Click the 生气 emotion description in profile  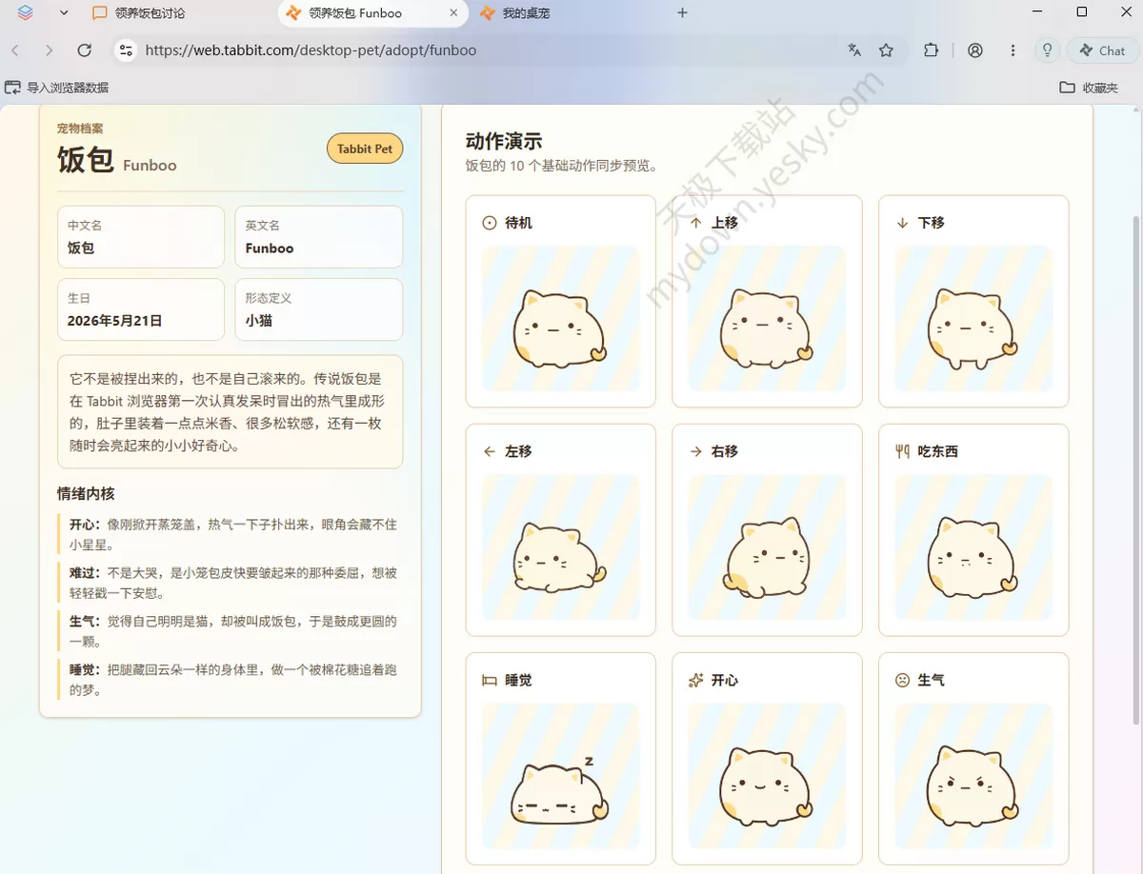[x=230, y=631]
